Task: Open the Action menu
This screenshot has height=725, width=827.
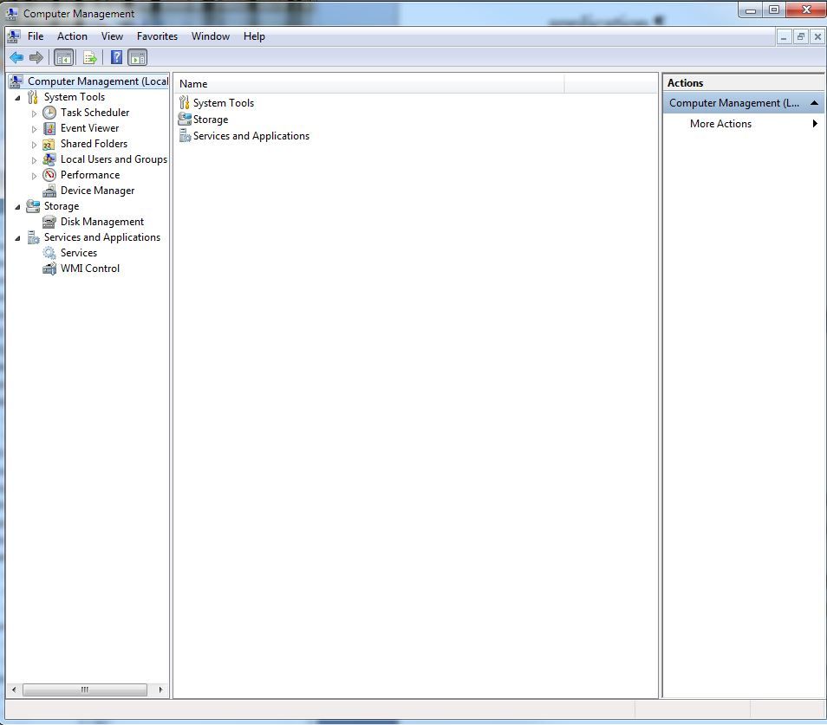Action: point(72,36)
